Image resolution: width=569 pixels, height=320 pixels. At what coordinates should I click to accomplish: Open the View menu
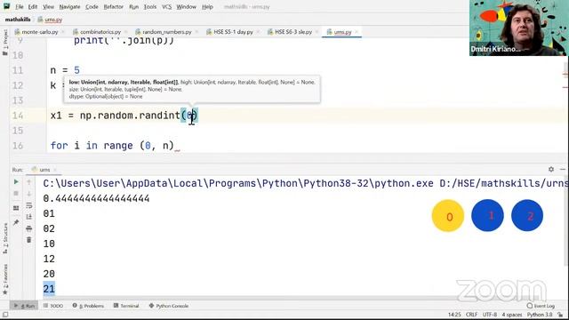point(48,6)
